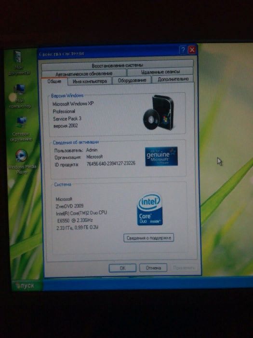Click the версия 2002 text
The image size is (253, 338).
tap(66, 126)
